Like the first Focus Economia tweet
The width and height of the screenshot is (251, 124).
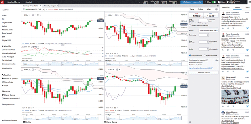(233, 28)
